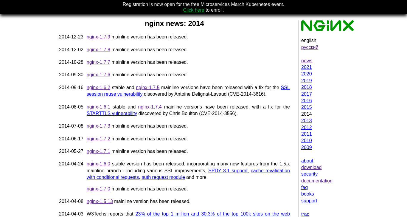The width and height of the screenshot is (407, 217).
Task: Open the 2021 news archive
Action: (x=306, y=67)
